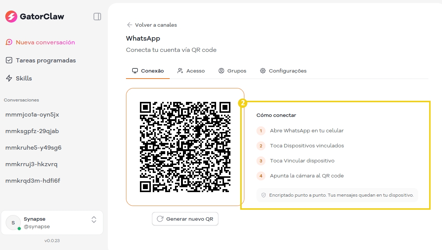
Task: Click the back arrow icon
Action: tap(130, 25)
